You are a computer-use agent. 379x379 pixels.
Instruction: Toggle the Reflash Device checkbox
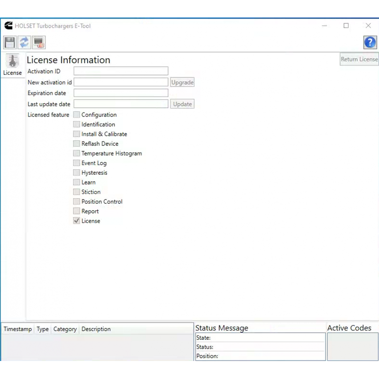tap(77, 144)
